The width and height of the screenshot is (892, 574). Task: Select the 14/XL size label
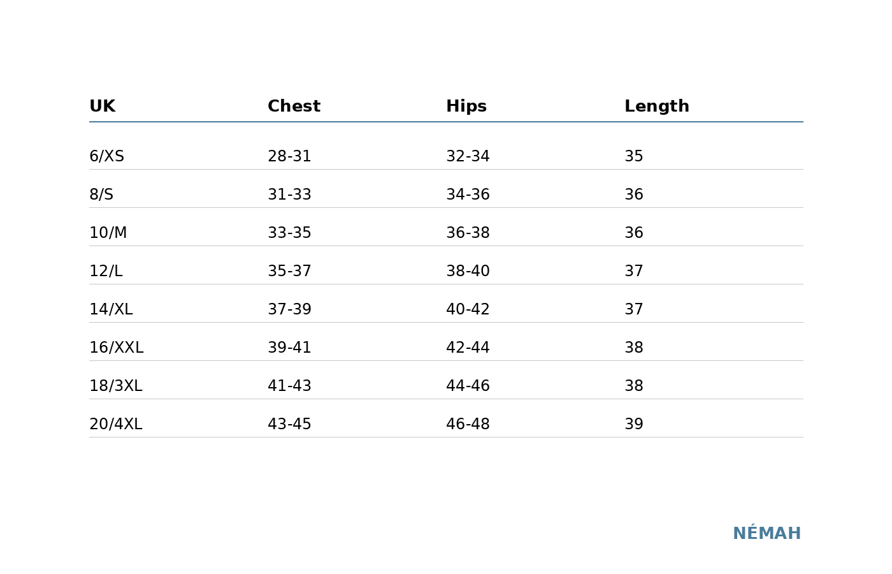tap(111, 309)
